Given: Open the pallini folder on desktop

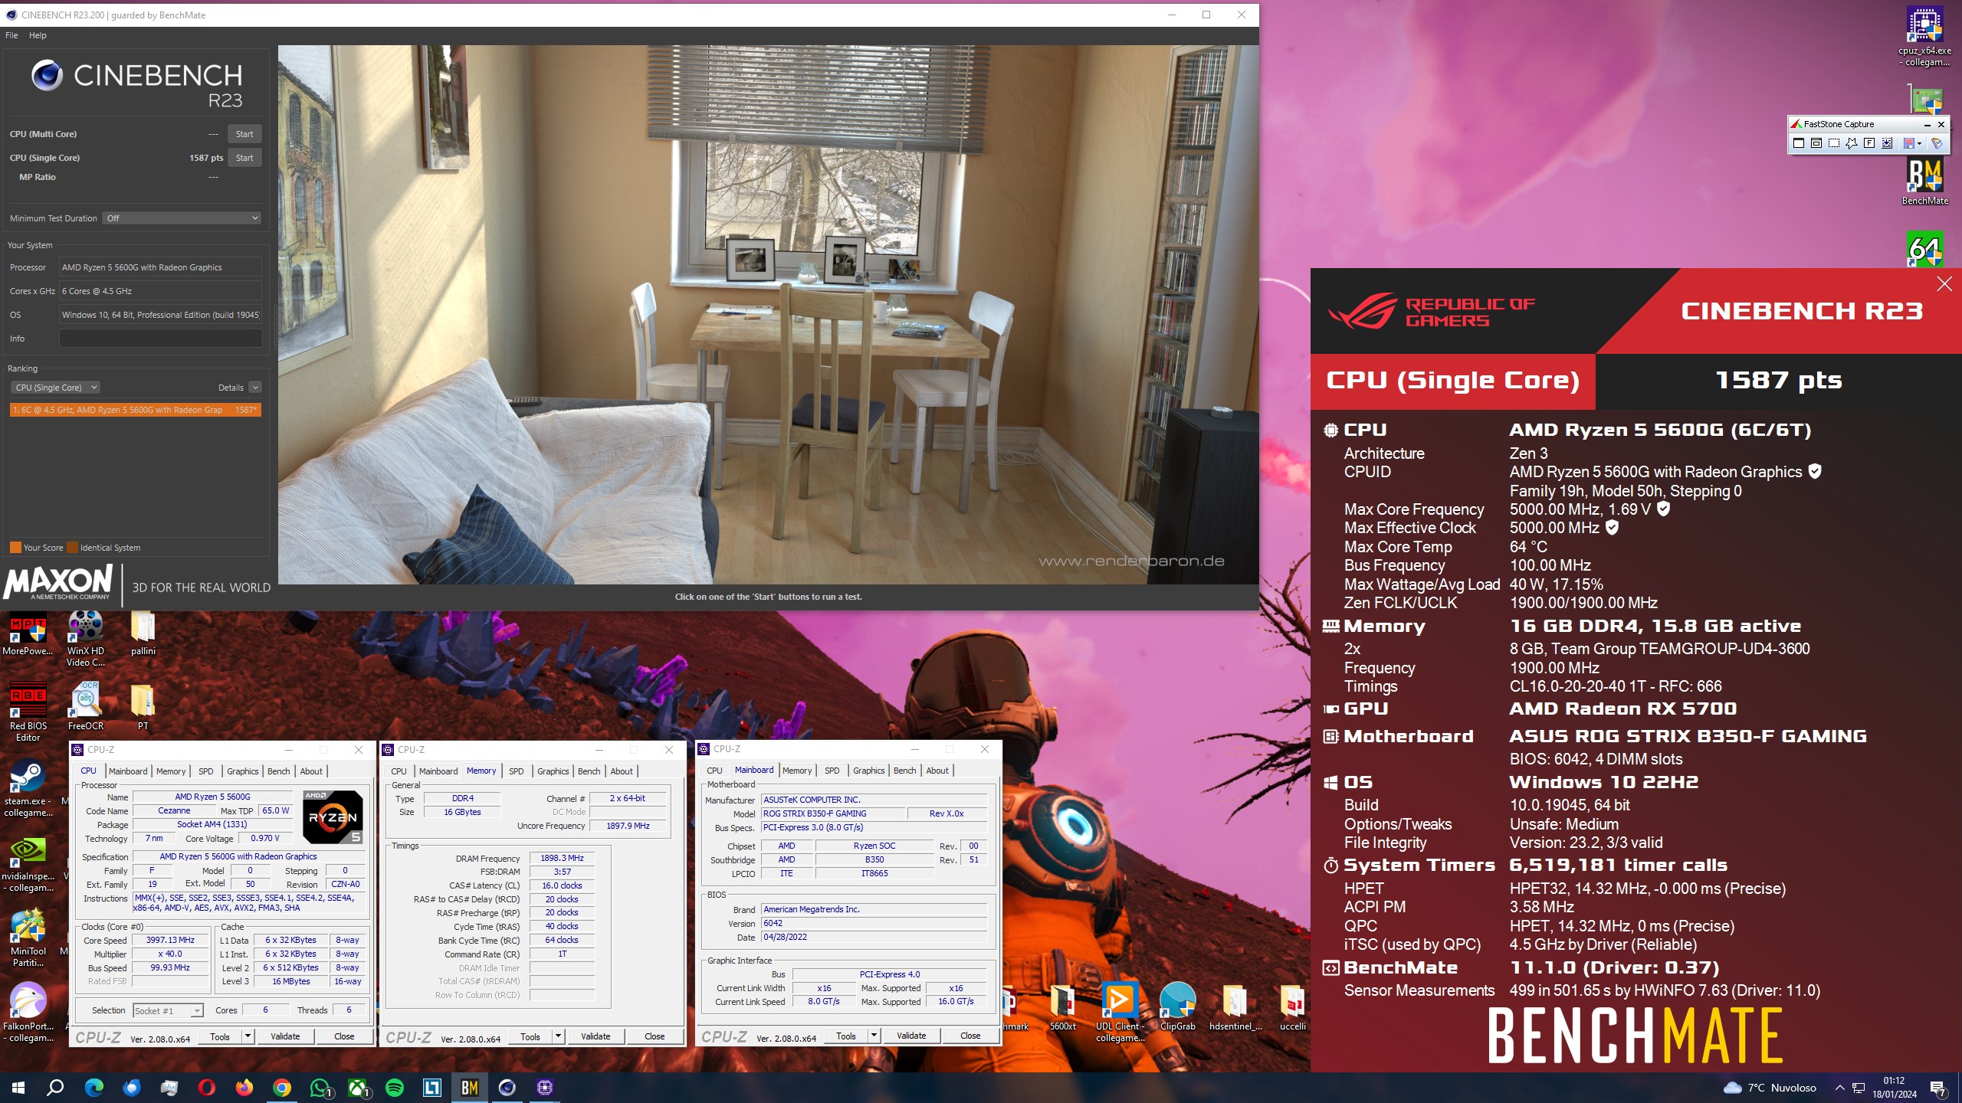Looking at the screenshot, I should (x=143, y=633).
